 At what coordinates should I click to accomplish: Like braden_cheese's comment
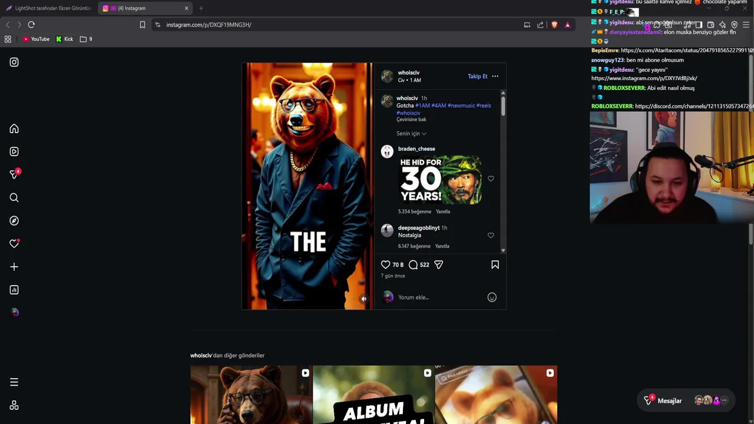[x=491, y=179]
